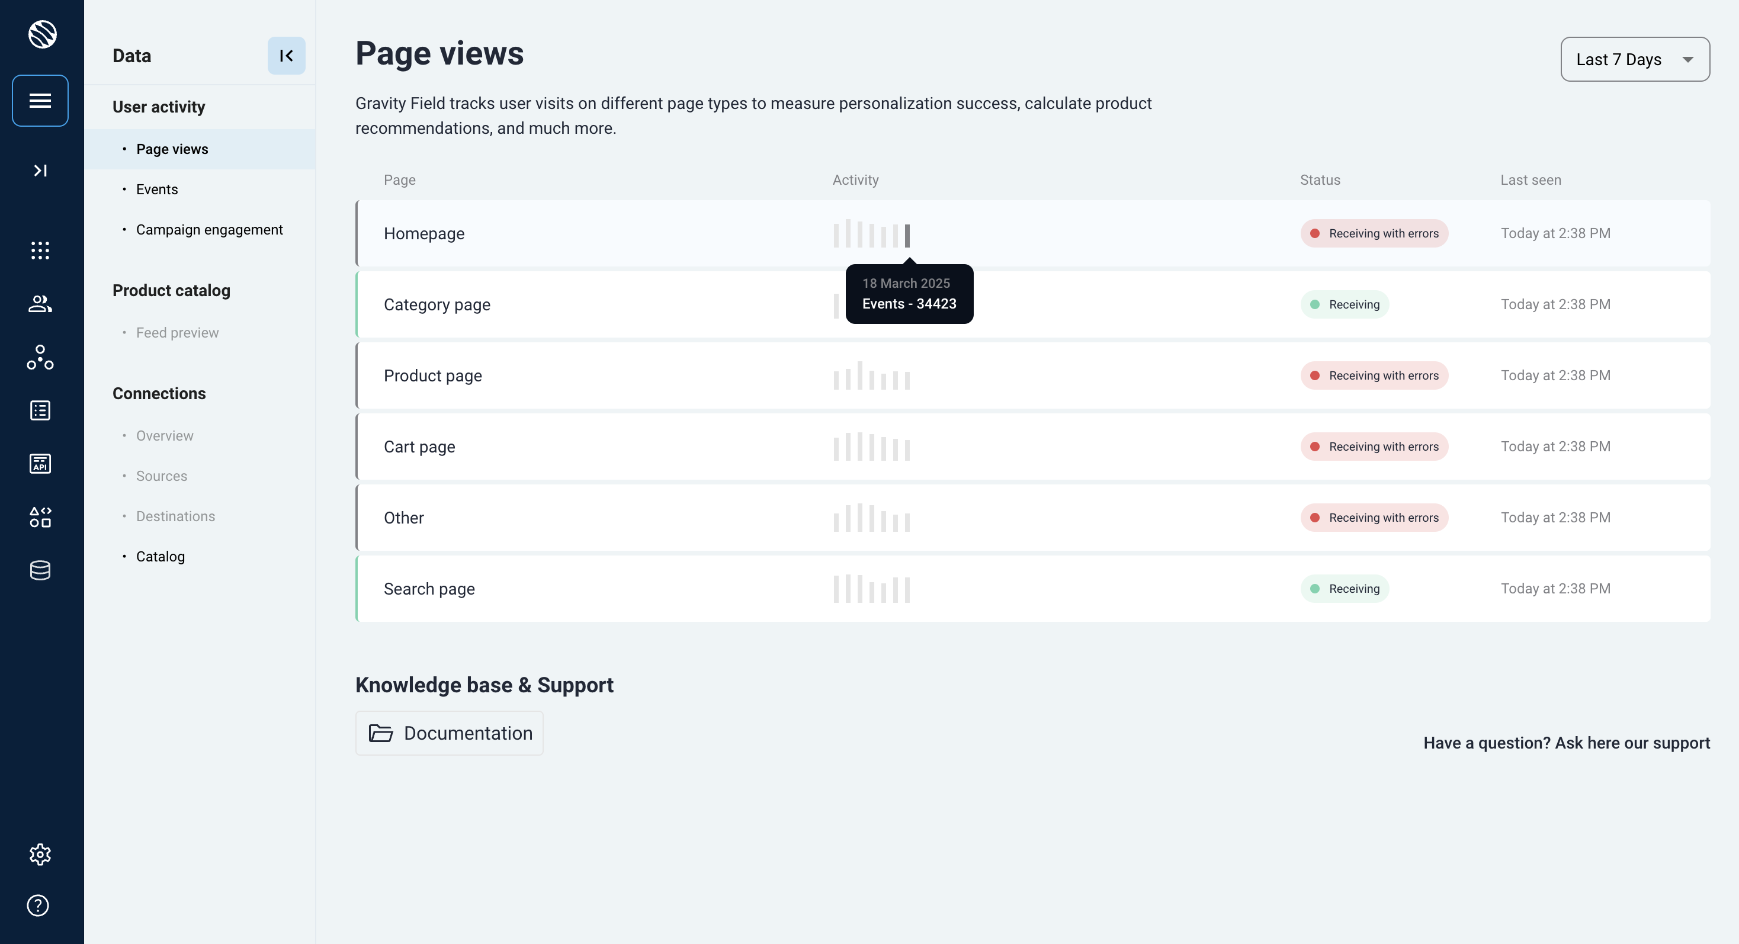Open Campaign engagement menu item

pos(209,229)
